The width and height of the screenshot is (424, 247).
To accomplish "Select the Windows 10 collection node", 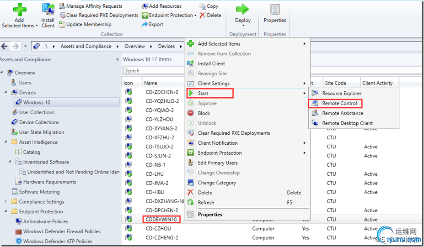I will tap(66, 102).
